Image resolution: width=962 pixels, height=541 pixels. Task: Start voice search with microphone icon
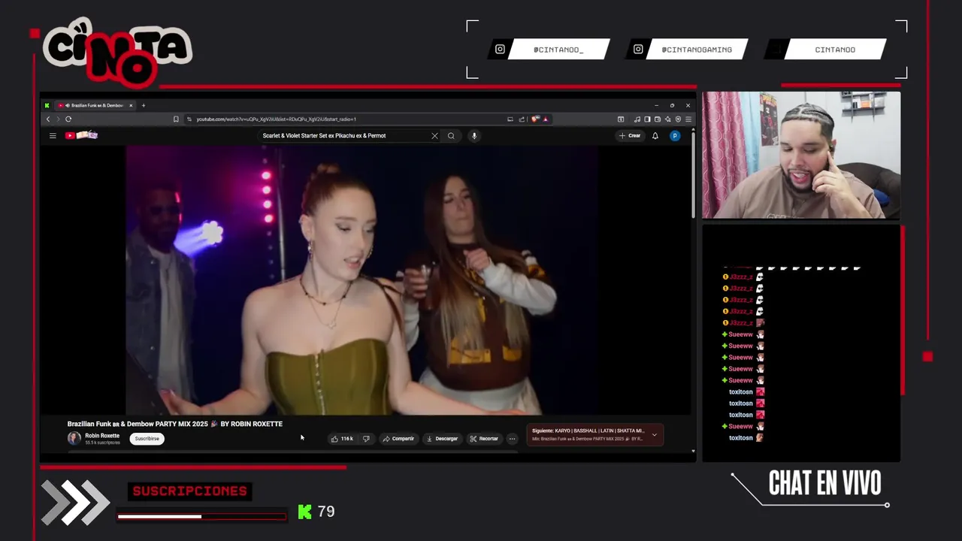coord(473,136)
